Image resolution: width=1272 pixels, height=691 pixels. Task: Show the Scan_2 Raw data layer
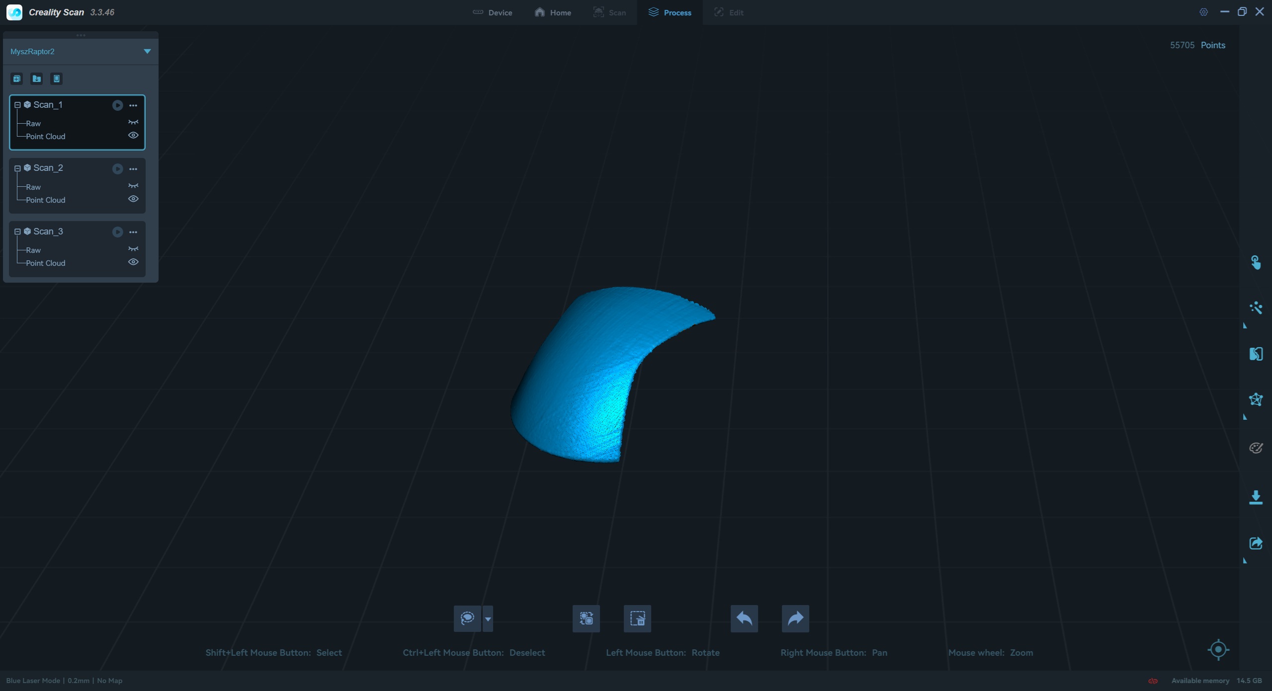(x=133, y=186)
